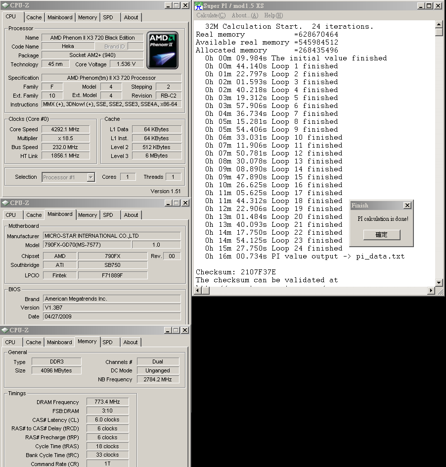
Task: Open the Calculate(C) menu in Super PI
Action: coord(211,15)
